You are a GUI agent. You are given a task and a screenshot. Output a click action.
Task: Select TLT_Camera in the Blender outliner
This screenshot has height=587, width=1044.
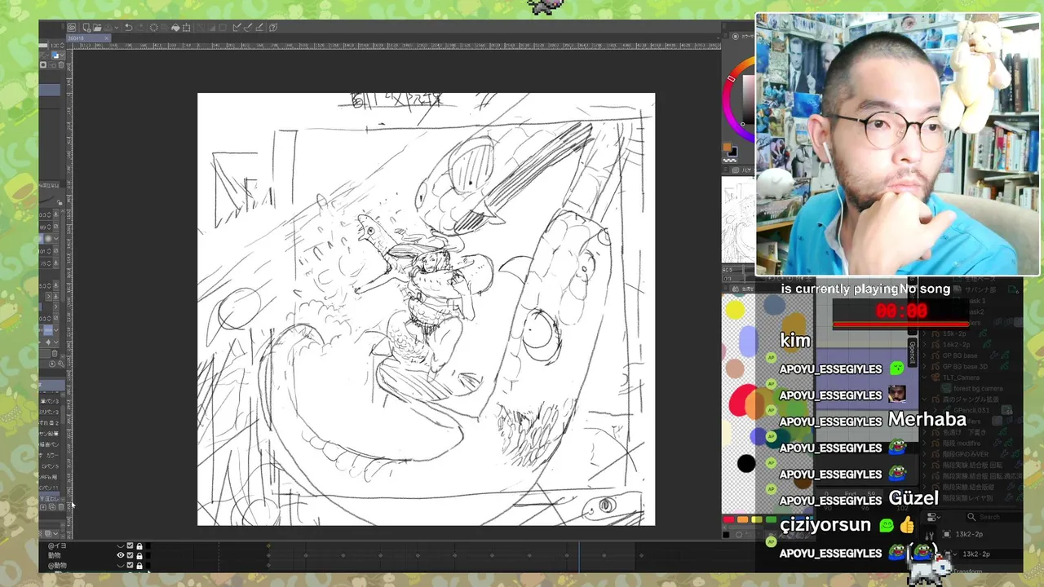point(961,377)
